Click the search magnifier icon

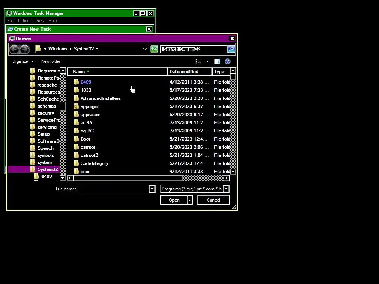(x=231, y=49)
